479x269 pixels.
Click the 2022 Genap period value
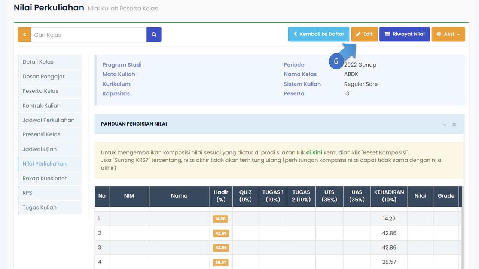coord(360,65)
